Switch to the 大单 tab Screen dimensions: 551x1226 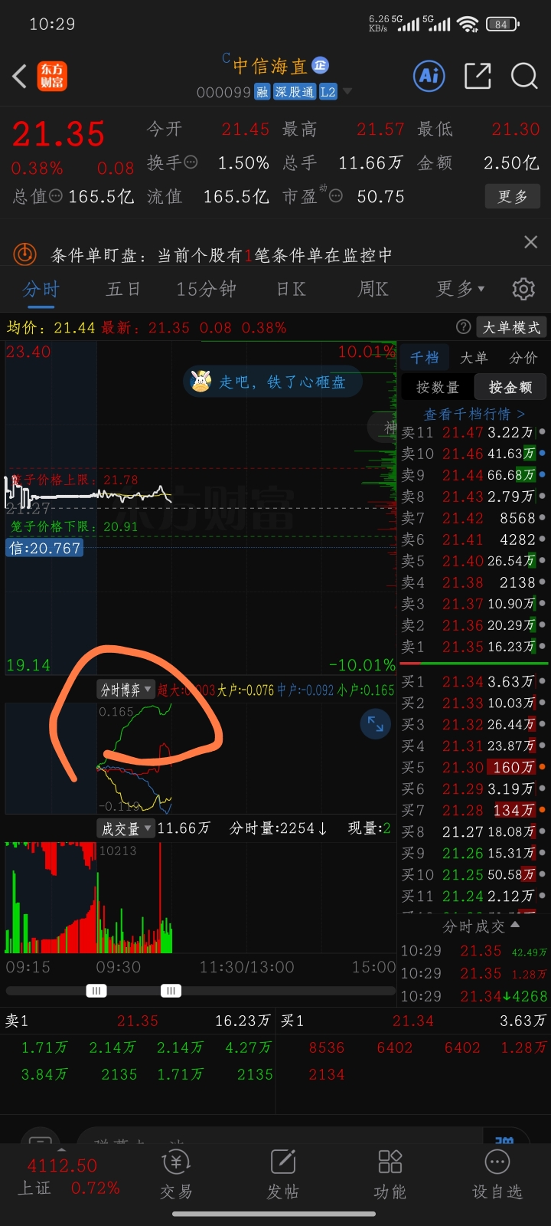(x=474, y=358)
